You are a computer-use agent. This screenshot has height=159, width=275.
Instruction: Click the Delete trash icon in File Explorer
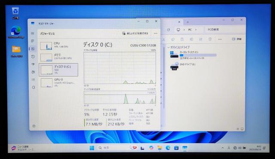click(210, 40)
